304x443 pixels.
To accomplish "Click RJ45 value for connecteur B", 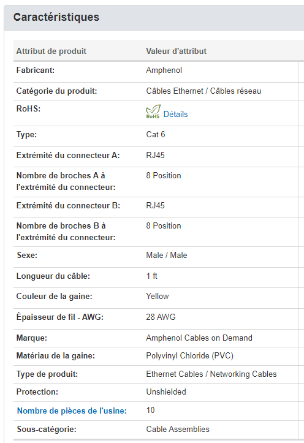I will click(155, 205).
